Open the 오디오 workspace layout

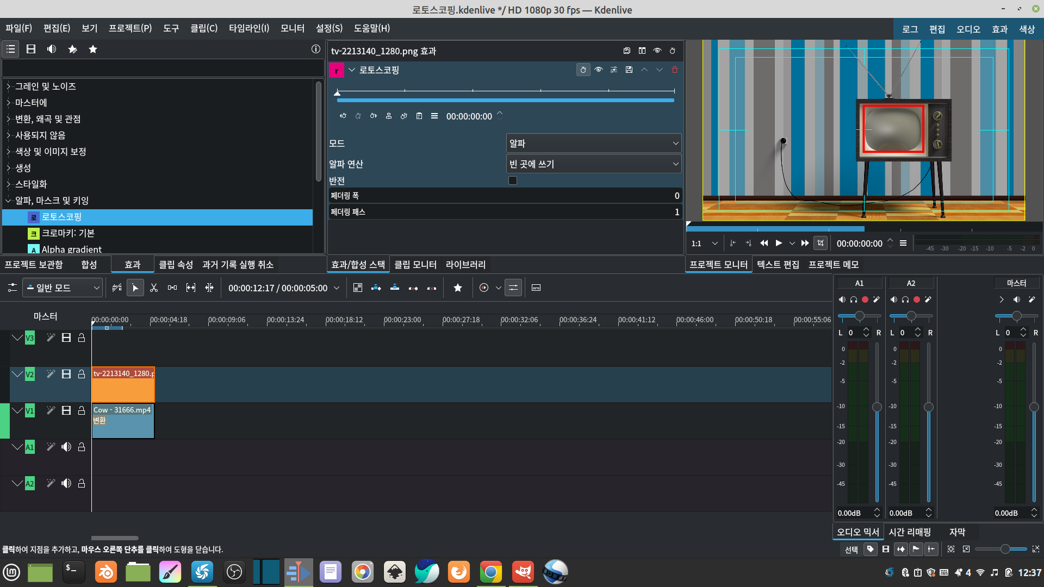(968, 29)
